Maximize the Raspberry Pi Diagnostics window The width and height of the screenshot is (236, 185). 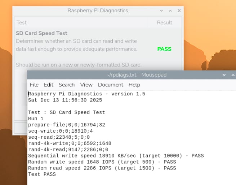pyautogui.click(x=170, y=11)
